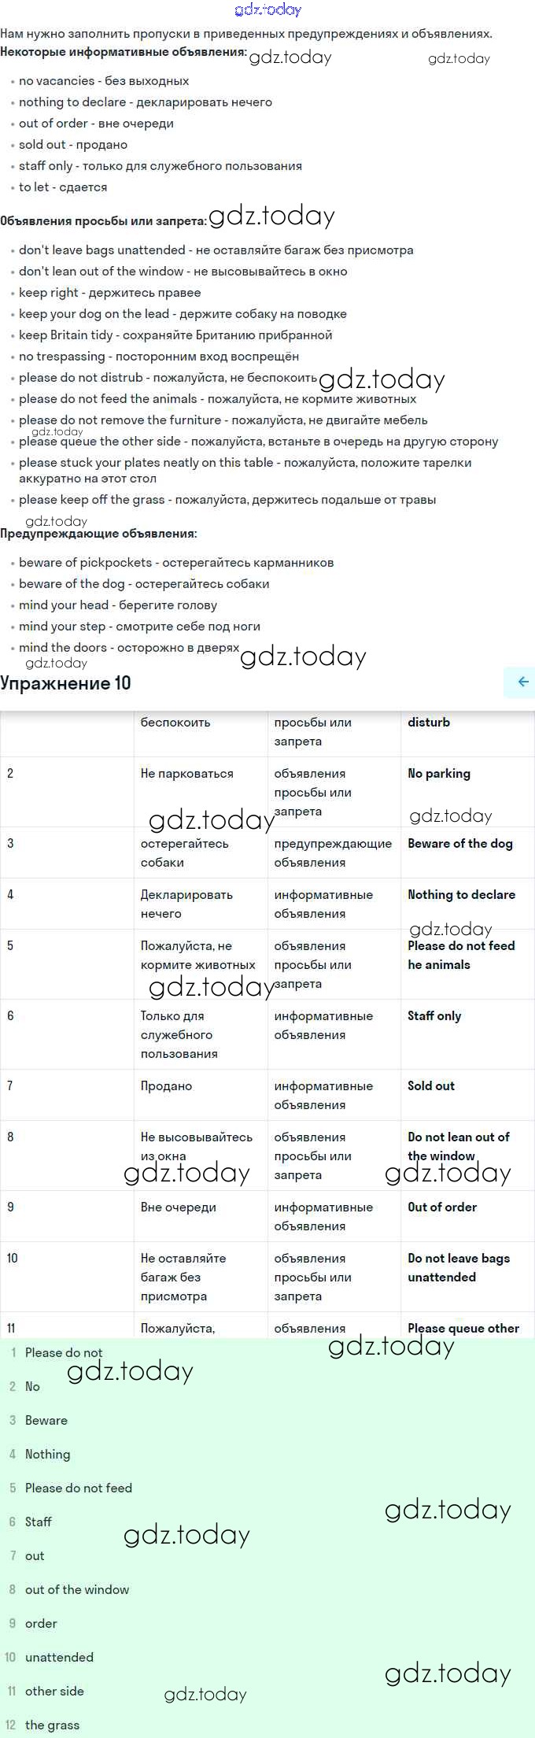Click the 'no vacancies' list item
The image size is (535, 1738).
pos(104,81)
